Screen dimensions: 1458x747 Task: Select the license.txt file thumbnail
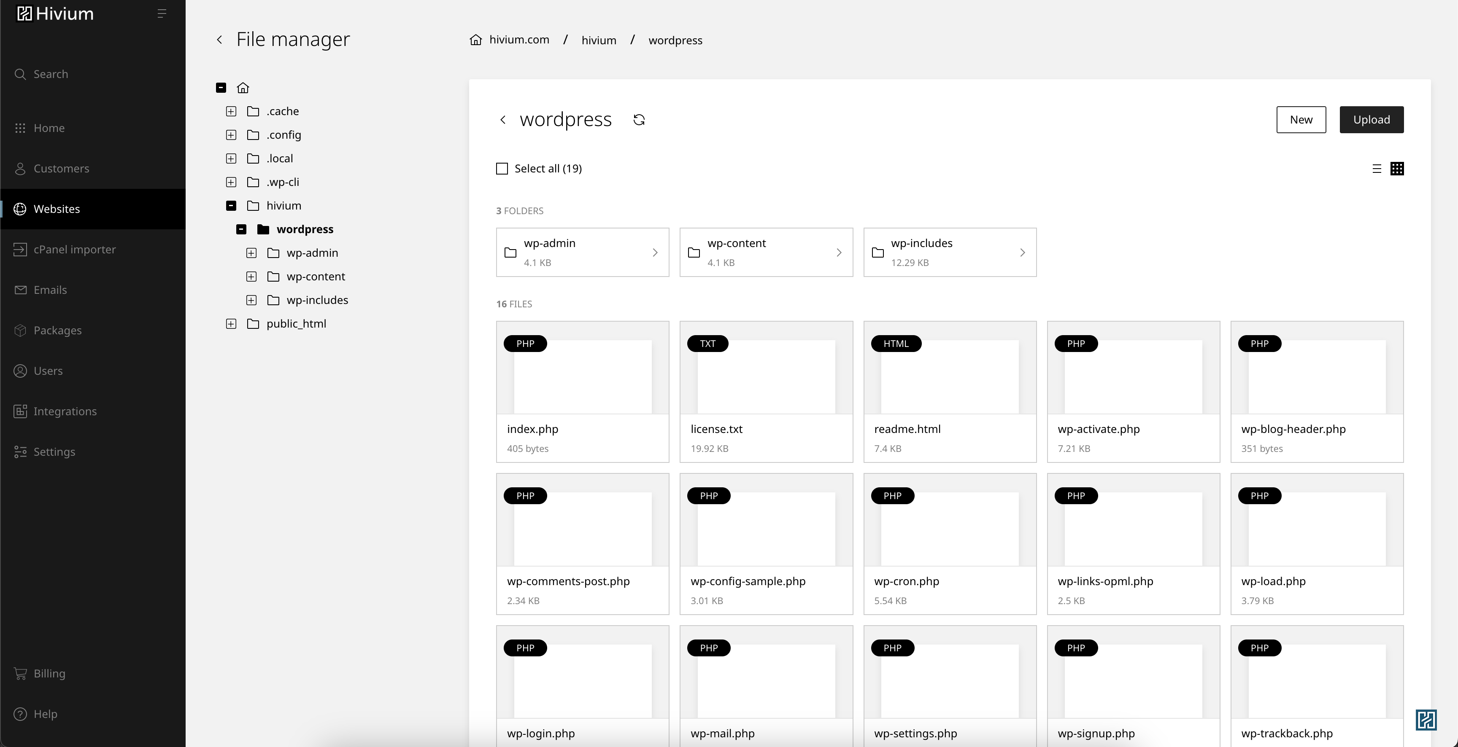pos(767,368)
